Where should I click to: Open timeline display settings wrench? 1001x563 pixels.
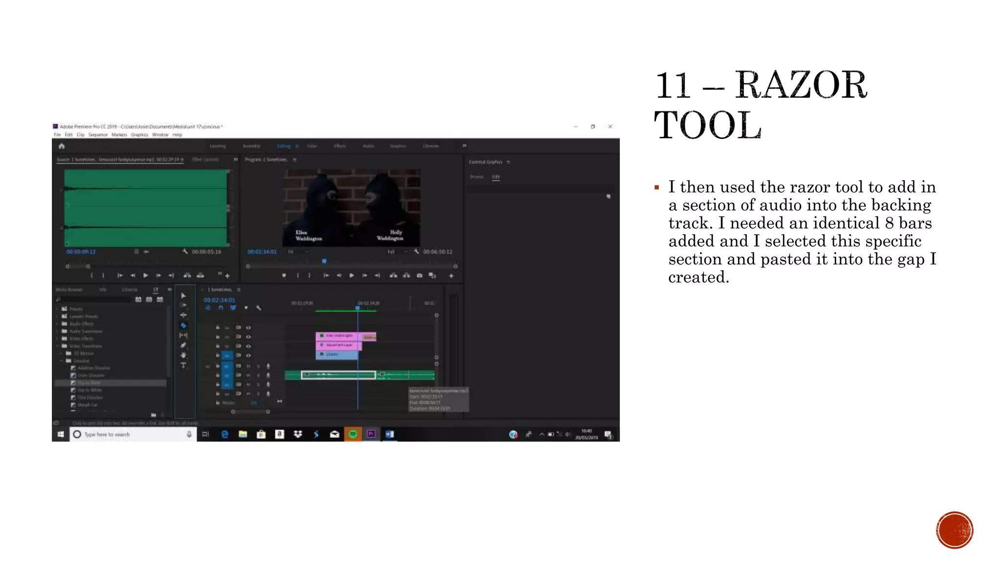coord(259,308)
